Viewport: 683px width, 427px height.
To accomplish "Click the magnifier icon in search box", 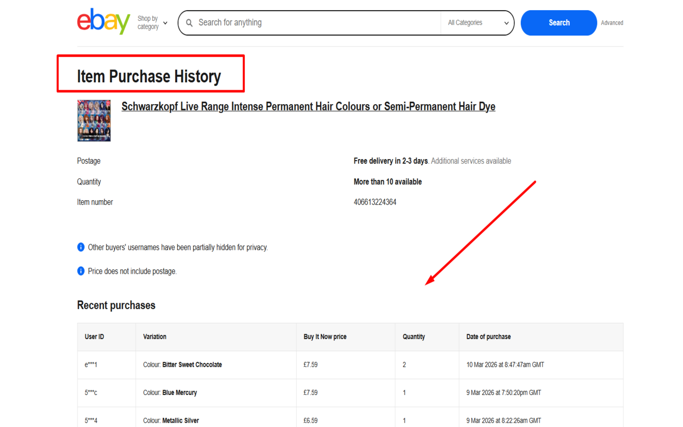I will click(189, 23).
